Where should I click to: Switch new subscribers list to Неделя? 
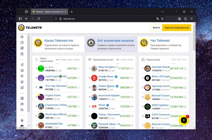tap(77, 60)
